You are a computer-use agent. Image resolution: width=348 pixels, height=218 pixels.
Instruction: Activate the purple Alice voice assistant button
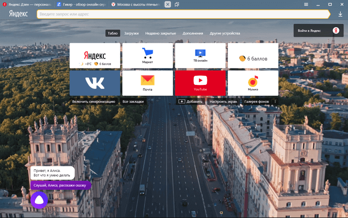click(39, 200)
